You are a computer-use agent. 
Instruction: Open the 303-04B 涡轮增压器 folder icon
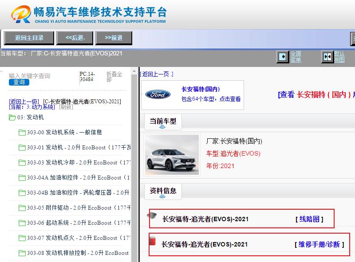[22, 193]
